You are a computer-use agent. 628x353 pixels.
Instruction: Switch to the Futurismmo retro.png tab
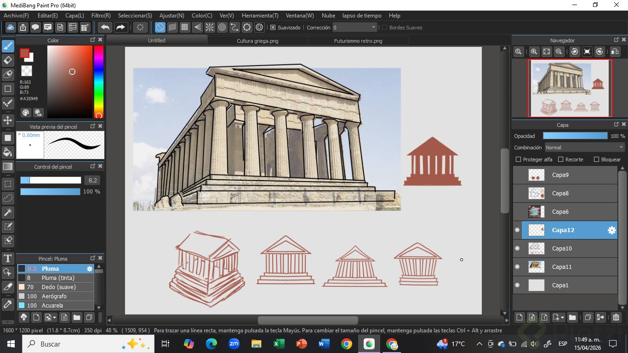(x=358, y=41)
